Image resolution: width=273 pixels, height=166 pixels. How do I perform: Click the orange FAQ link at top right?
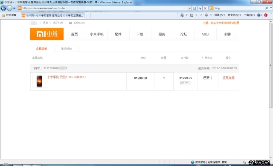[221, 23]
